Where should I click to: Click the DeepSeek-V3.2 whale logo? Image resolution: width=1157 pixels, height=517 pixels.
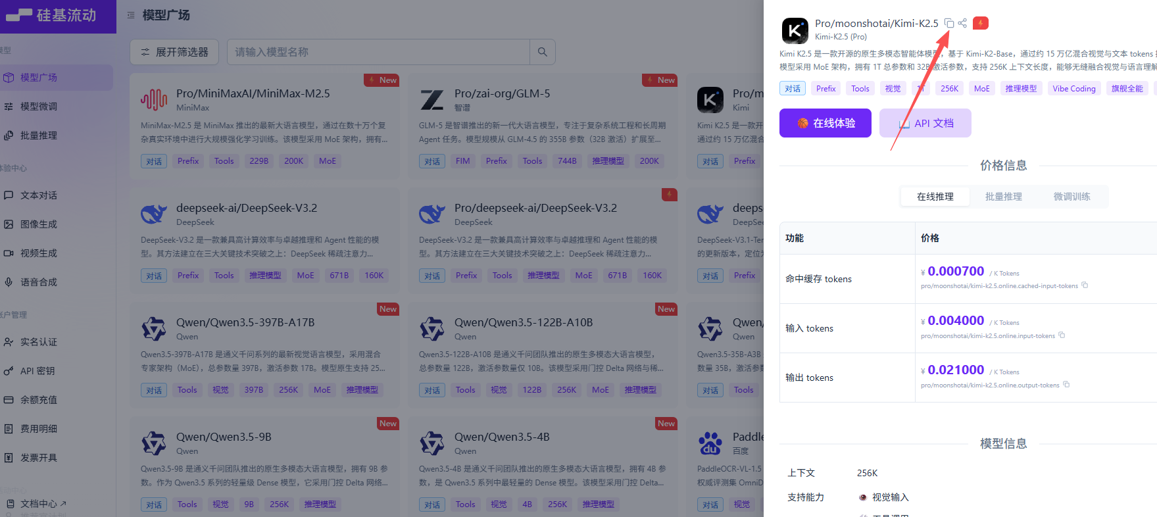(154, 214)
